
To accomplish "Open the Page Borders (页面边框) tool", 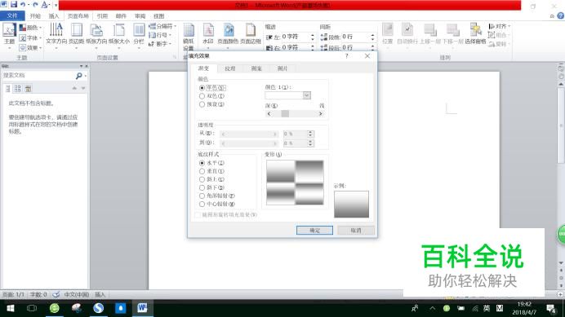I will tap(251, 34).
